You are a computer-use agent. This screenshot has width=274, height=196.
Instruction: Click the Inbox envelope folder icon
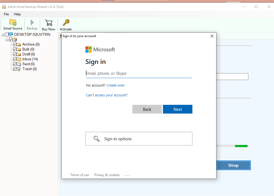coord(19,59)
